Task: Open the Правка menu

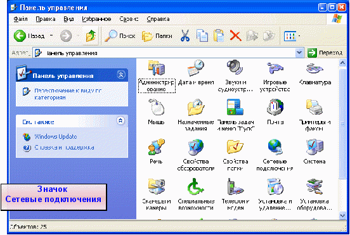Action: [x=46, y=19]
